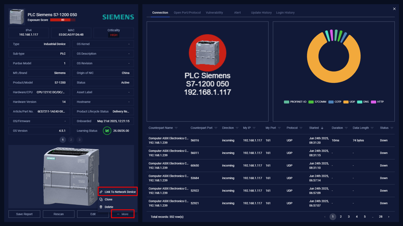Click the PLC device thumbnail in header
Screen dimensions: 403x226
17,16
